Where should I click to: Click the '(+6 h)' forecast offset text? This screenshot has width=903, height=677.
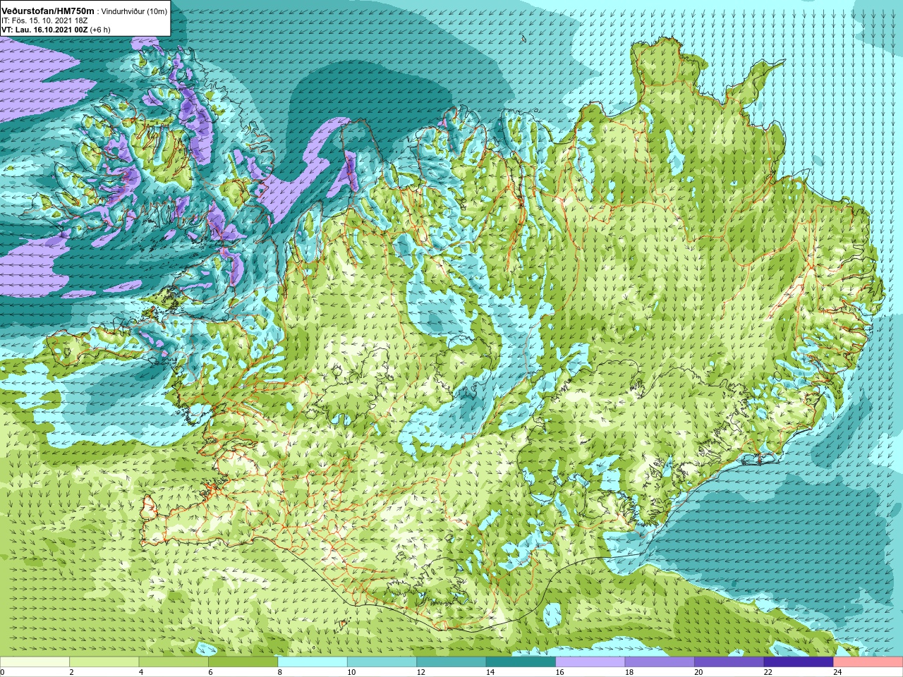click(x=100, y=30)
